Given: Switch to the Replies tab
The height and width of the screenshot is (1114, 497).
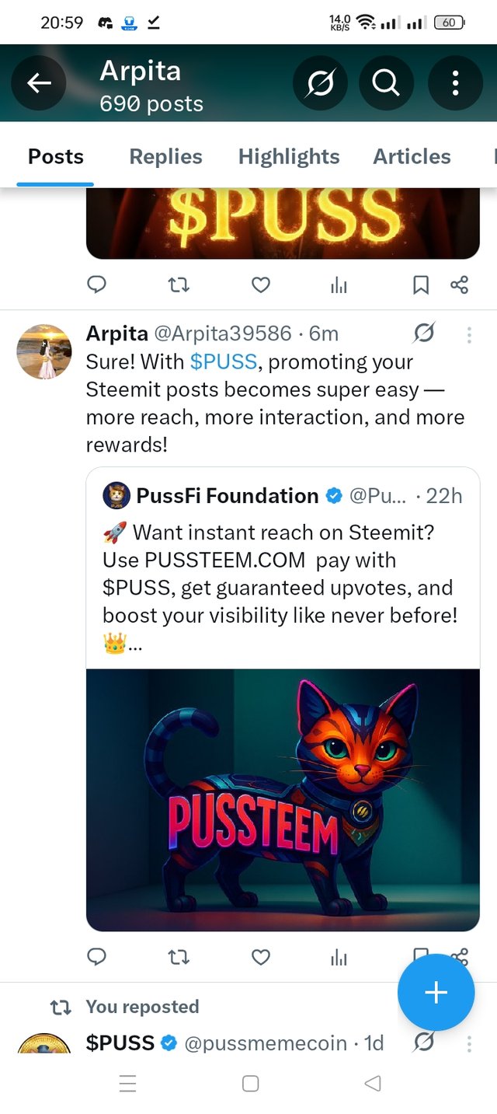Looking at the screenshot, I should pyautogui.click(x=165, y=156).
